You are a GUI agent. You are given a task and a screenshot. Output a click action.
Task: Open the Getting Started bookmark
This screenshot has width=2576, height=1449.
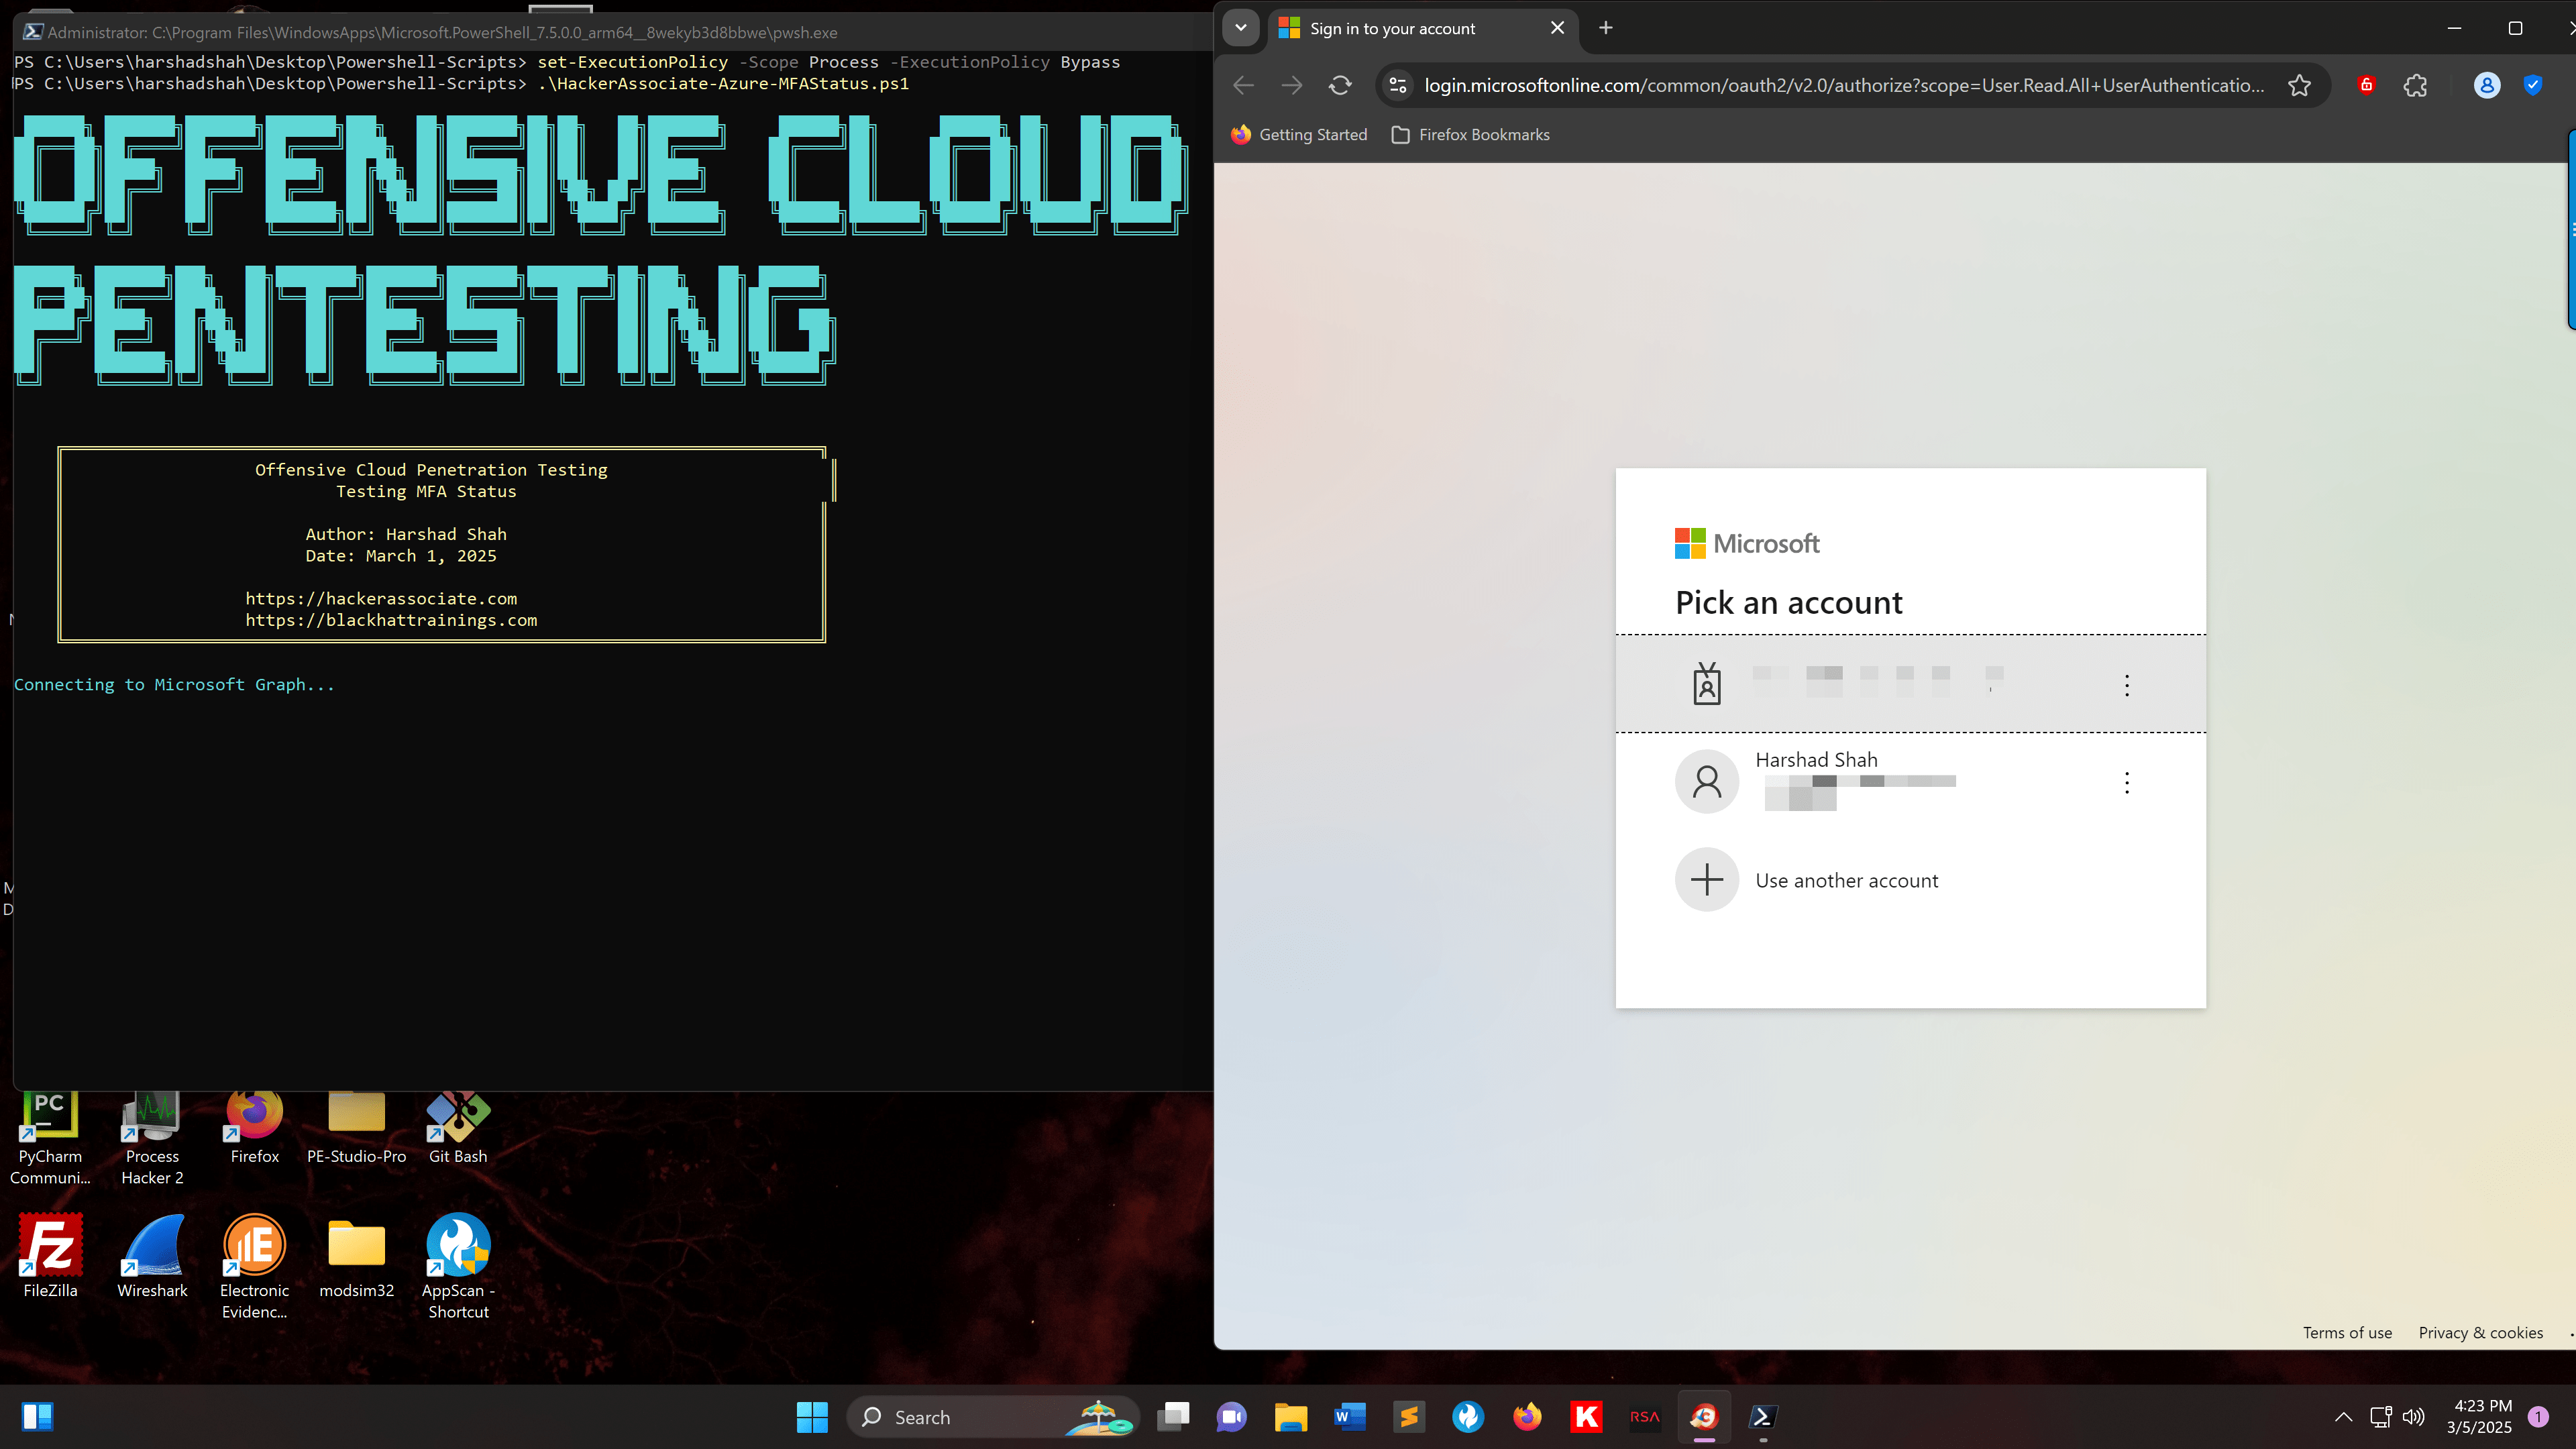pos(1299,135)
